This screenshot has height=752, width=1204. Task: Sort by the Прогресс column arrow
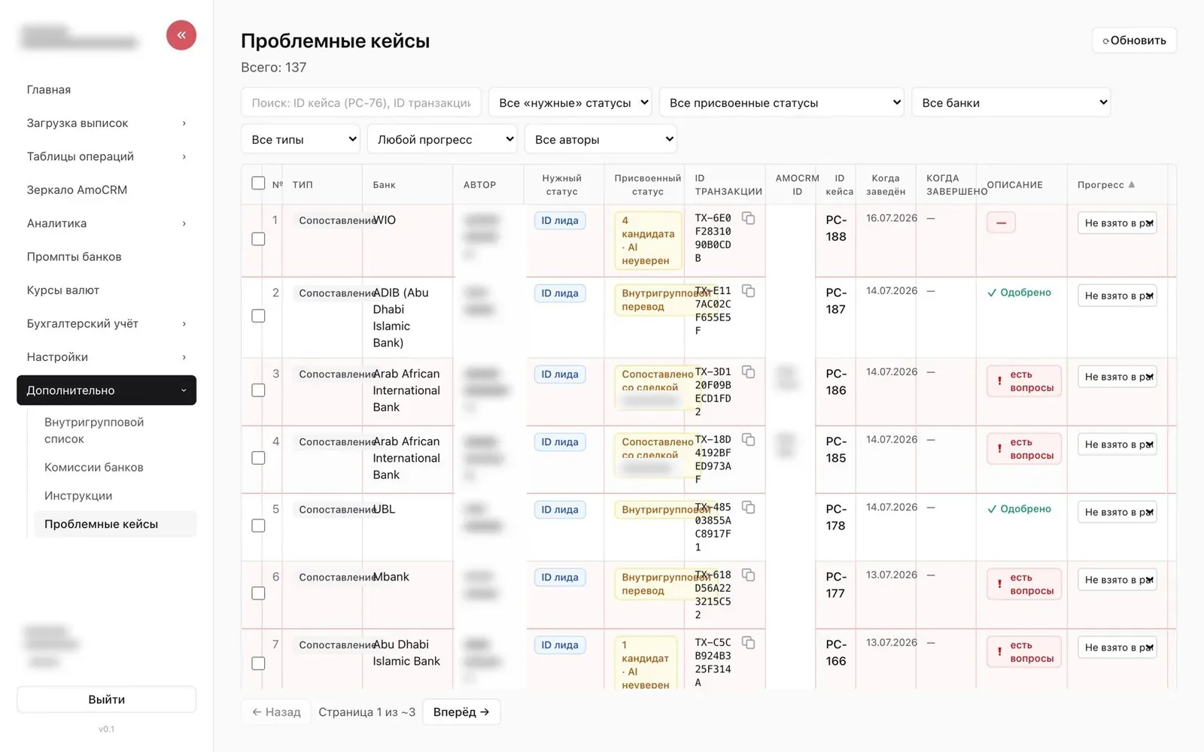[x=1131, y=184]
